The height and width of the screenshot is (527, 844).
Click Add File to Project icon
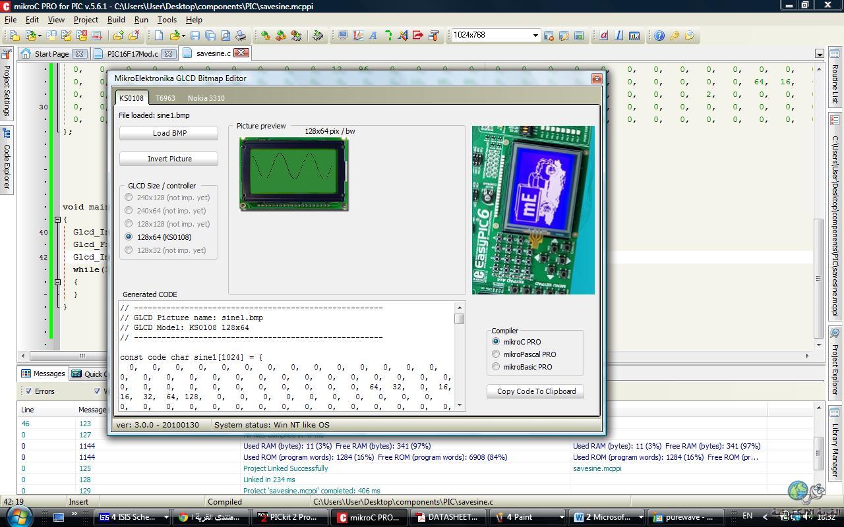(118, 36)
